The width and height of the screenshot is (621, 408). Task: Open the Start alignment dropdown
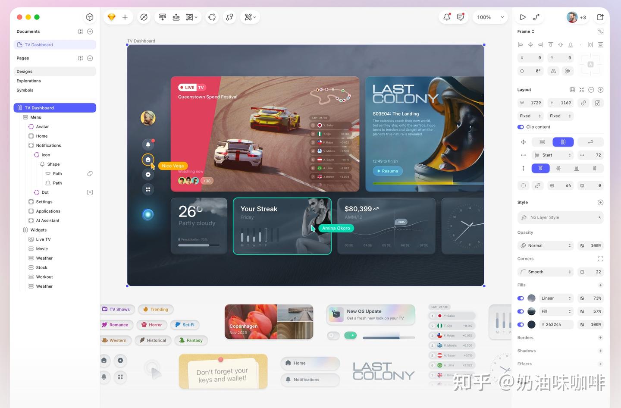[552, 155]
